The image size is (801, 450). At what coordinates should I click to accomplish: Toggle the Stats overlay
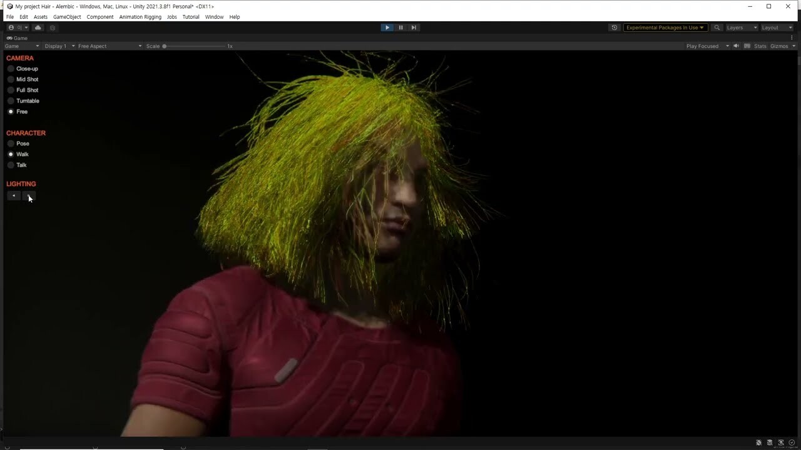[x=760, y=46]
